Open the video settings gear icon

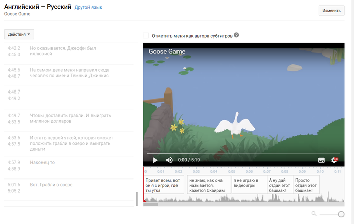click(334, 160)
